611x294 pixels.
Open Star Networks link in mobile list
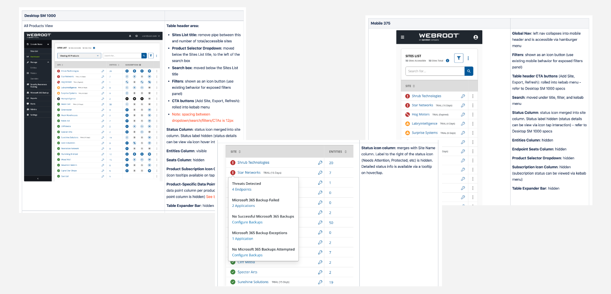pos(422,105)
